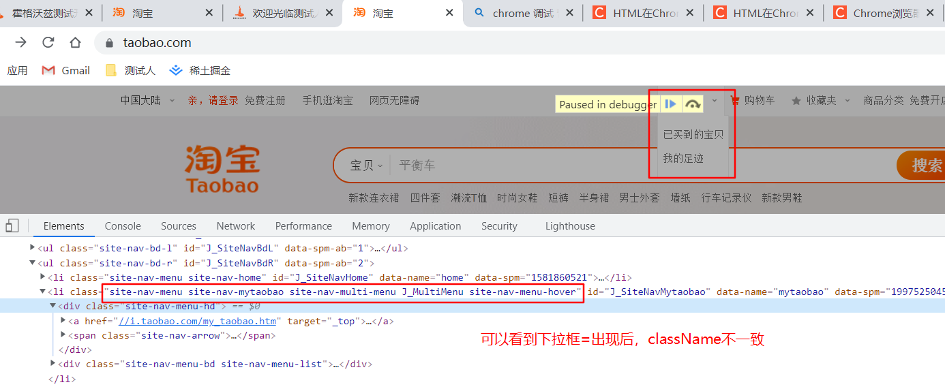
Task: Close the first 淘宝 tab
Action: (x=209, y=13)
